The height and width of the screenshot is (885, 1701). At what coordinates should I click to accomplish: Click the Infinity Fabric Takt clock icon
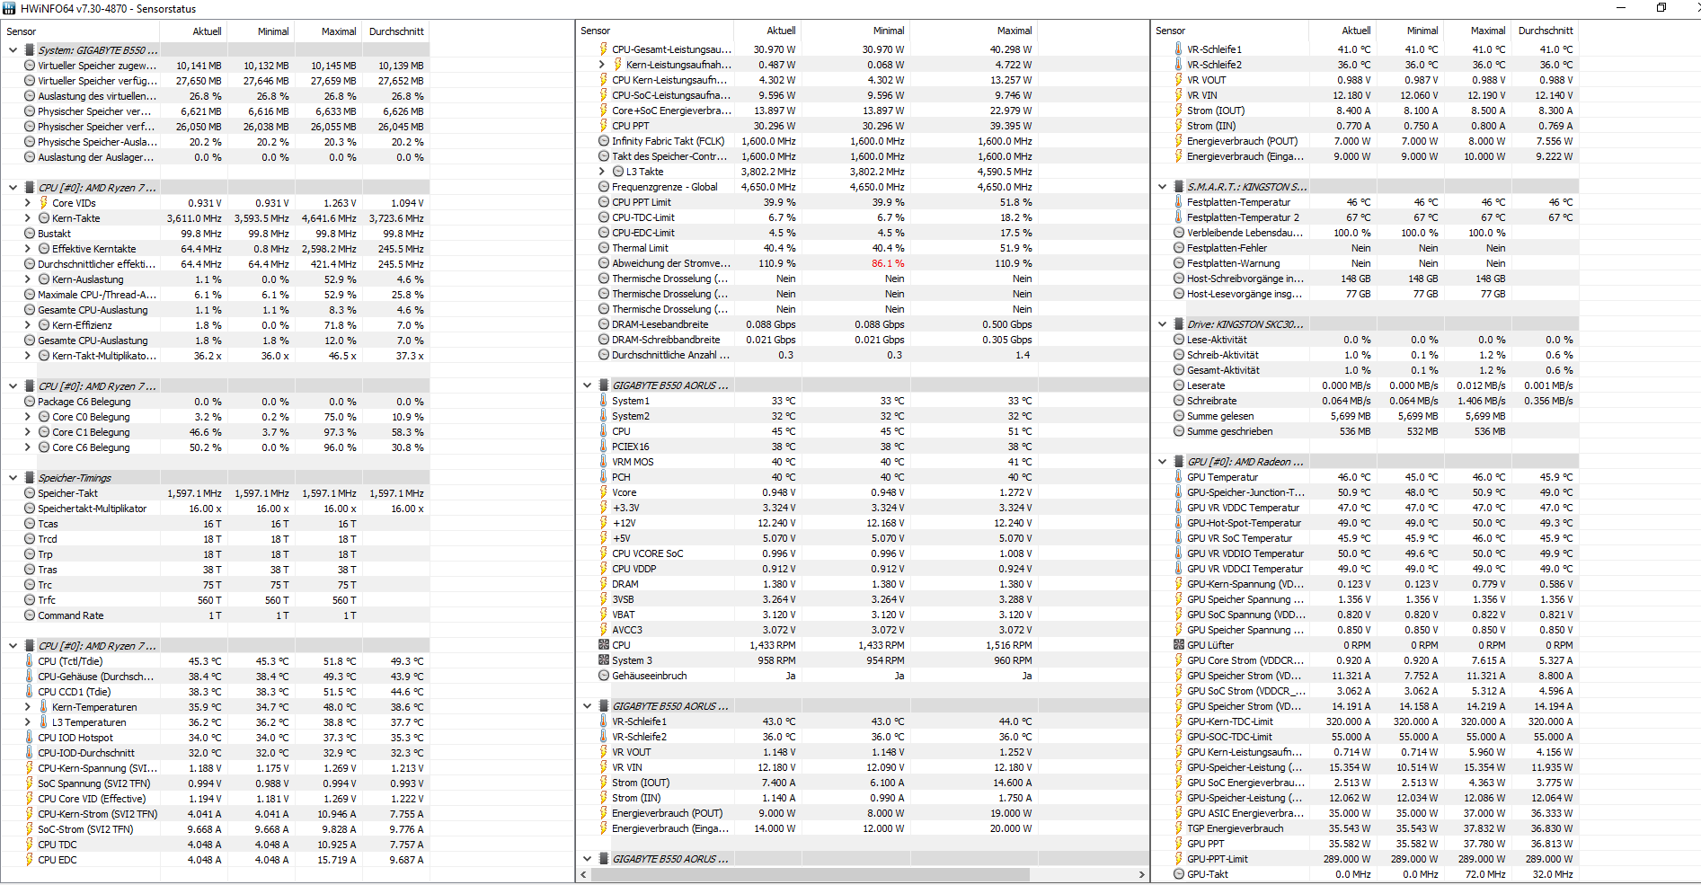[604, 141]
